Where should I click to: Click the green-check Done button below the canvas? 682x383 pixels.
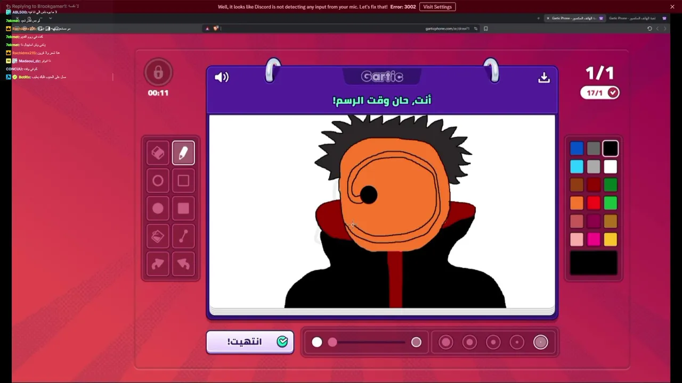pyautogui.click(x=250, y=342)
